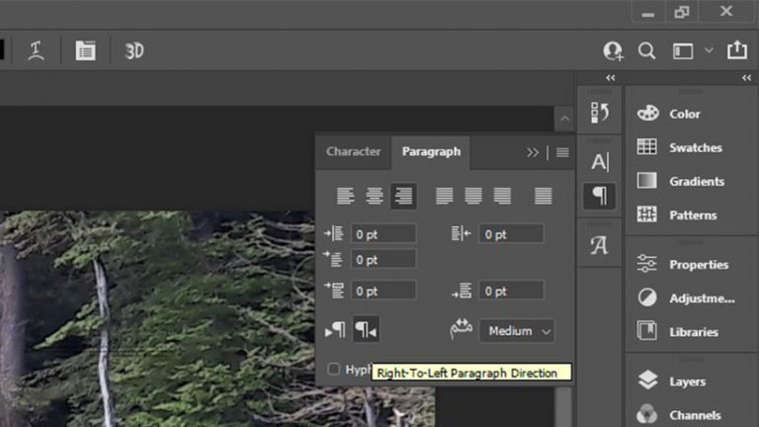
Task: Justify all lines
Action: [544, 196]
